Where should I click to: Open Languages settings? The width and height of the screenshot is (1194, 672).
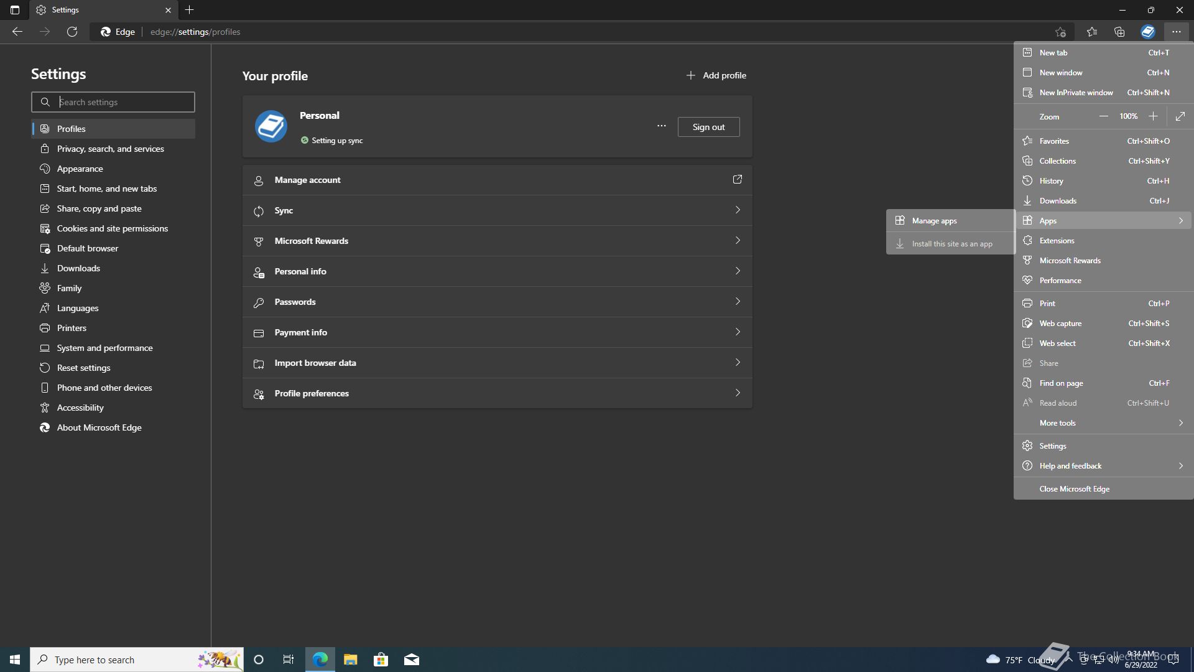coord(113,308)
